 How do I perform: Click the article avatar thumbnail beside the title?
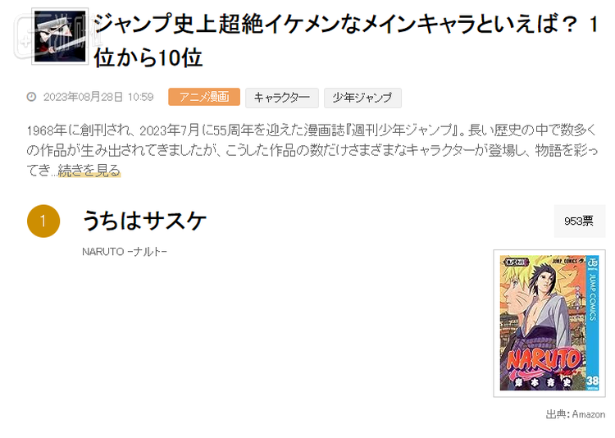(x=60, y=36)
